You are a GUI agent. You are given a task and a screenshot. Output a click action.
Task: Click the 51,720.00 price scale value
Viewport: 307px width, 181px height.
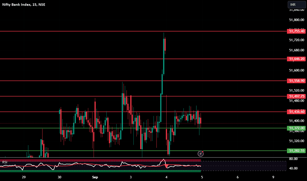click(x=296, y=40)
